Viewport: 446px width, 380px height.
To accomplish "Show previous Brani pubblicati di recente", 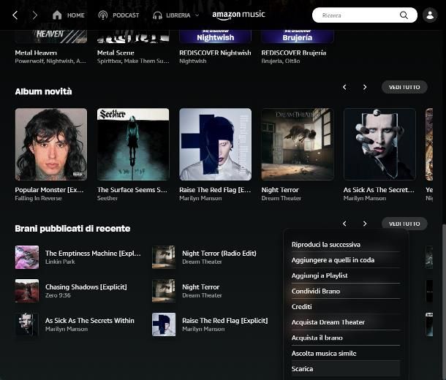I will pyautogui.click(x=344, y=224).
